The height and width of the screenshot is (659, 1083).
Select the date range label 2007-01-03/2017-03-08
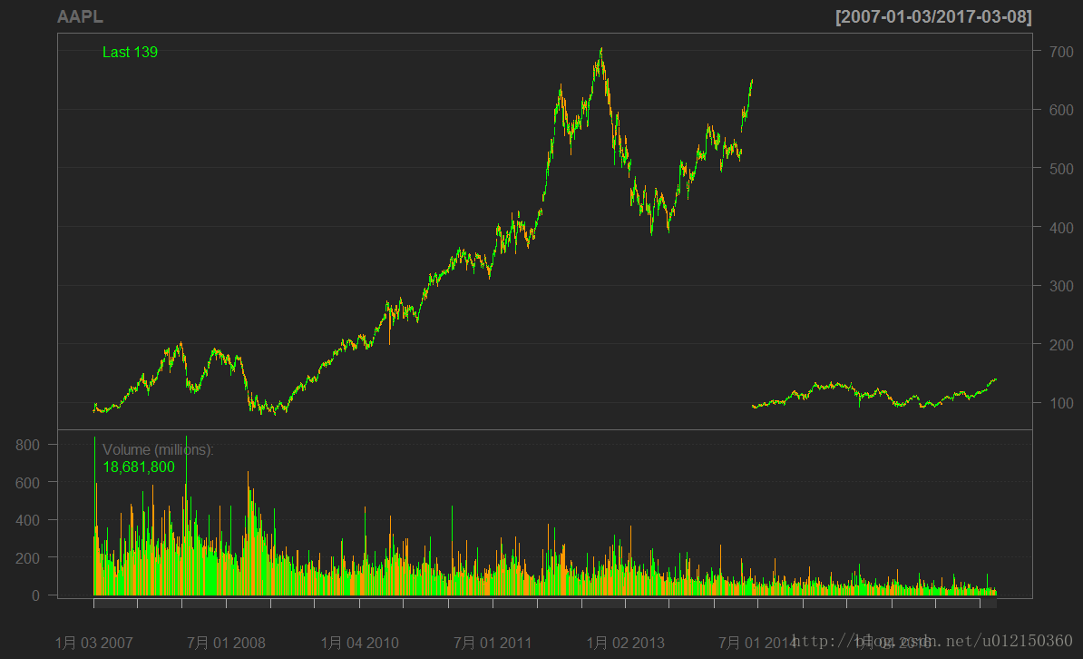(x=933, y=16)
